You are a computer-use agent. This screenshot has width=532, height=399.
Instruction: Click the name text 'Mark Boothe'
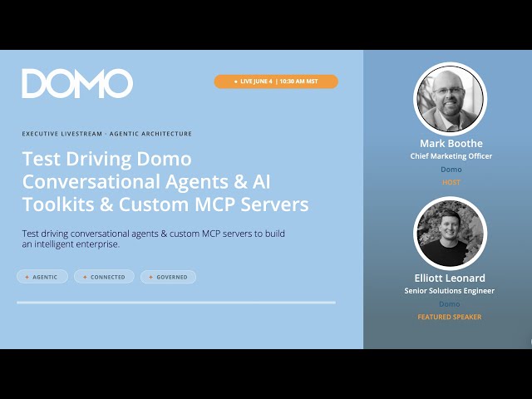tap(451, 144)
